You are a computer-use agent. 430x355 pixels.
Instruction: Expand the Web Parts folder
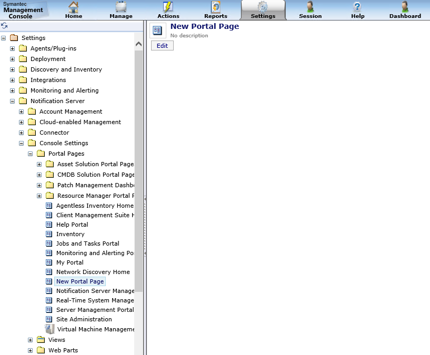click(31, 350)
